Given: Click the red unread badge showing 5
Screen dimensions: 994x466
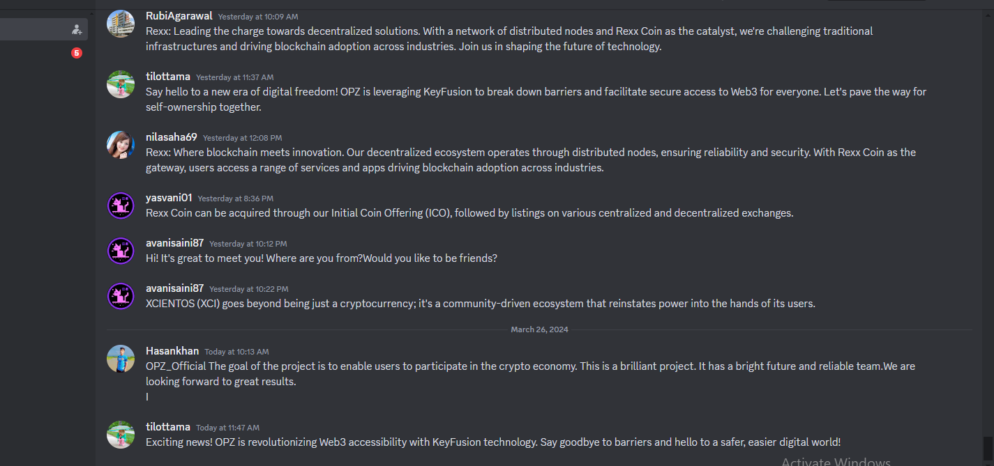Looking at the screenshot, I should coord(77,53).
